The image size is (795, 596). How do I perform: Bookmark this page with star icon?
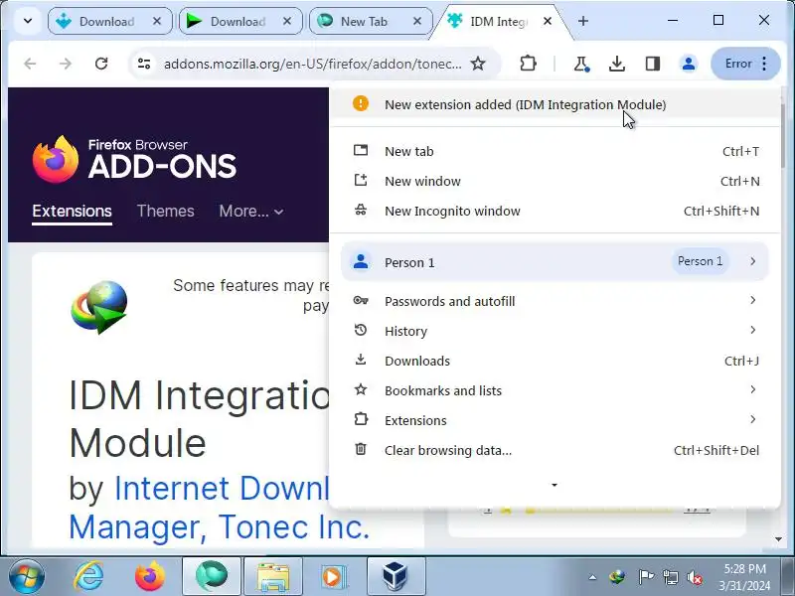coord(478,64)
